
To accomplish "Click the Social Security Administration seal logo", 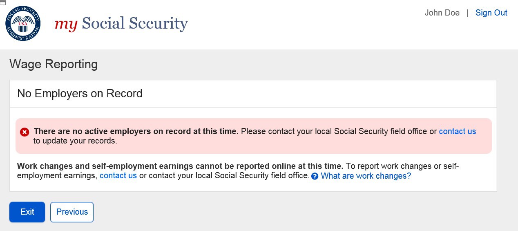I will click(x=23, y=23).
